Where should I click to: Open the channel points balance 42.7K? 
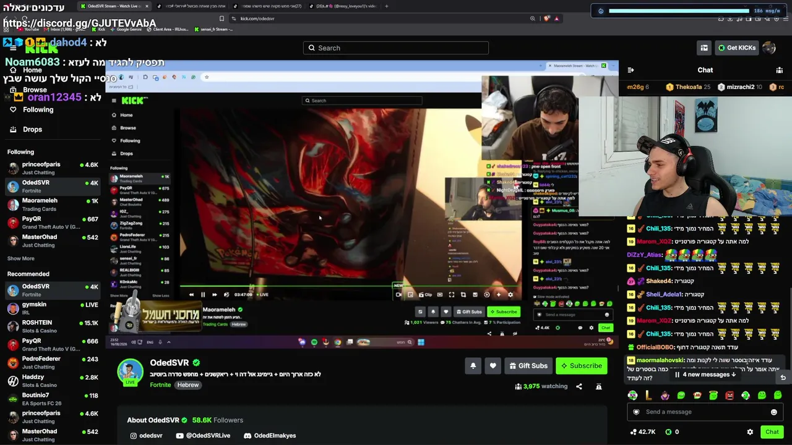[x=643, y=432]
